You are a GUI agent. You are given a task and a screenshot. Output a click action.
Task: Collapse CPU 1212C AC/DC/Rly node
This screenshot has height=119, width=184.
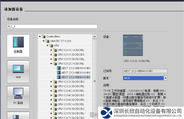(x=51, y=64)
